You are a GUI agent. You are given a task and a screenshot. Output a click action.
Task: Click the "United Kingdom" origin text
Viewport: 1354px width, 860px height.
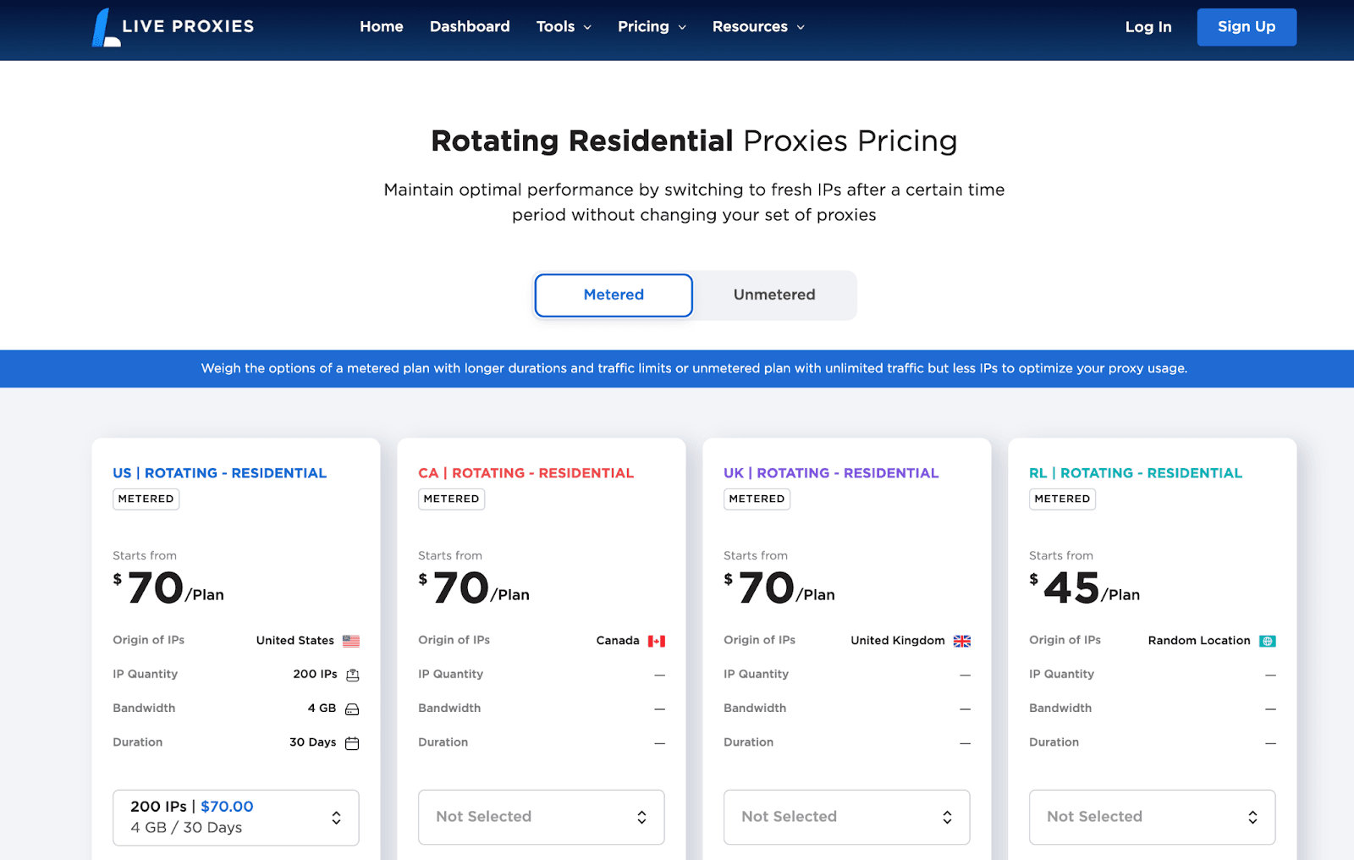898,641
